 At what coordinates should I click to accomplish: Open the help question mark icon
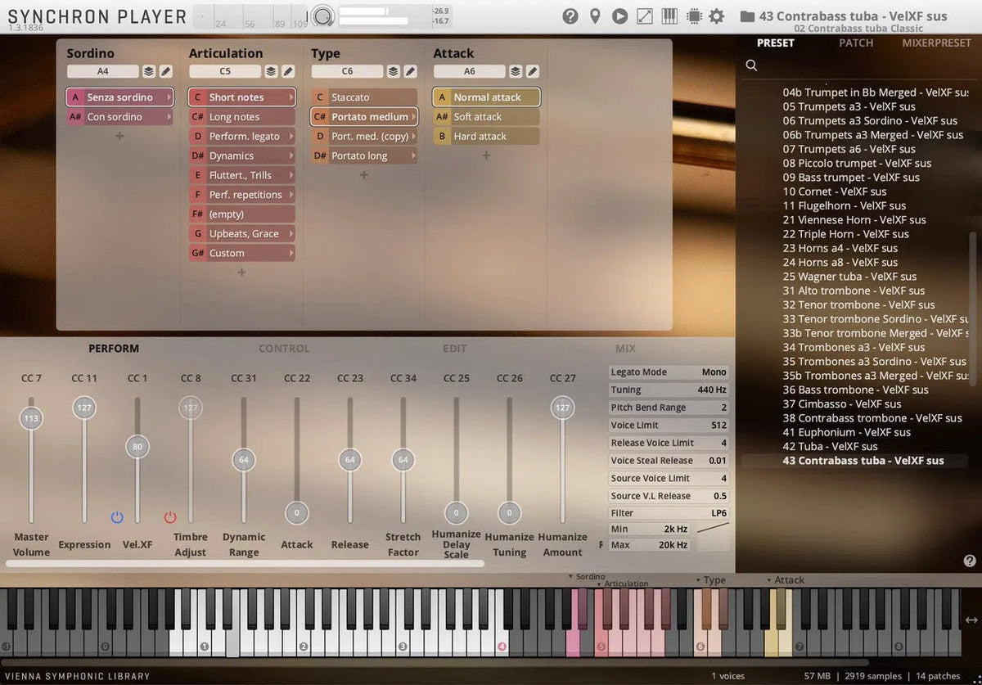(x=570, y=16)
